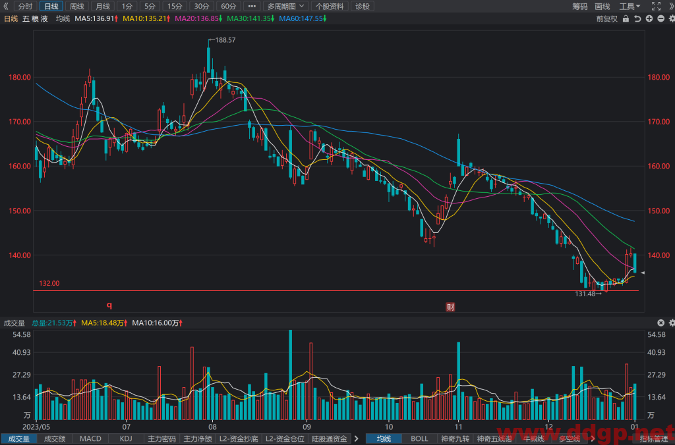Zoom in chart with plus icon
Image resolution: width=675 pixels, height=445 pixels.
(x=649, y=19)
